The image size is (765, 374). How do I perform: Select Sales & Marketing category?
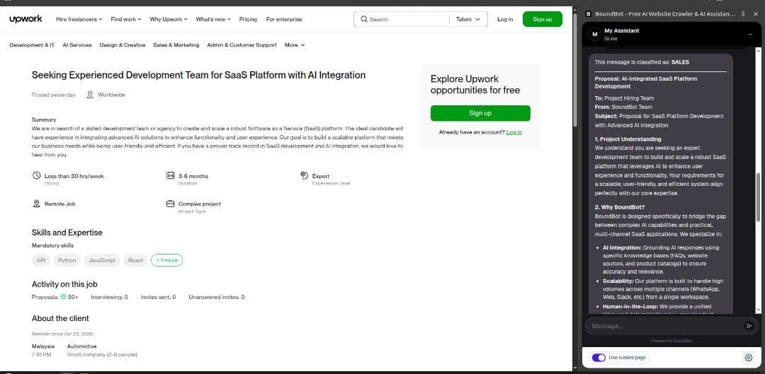click(x=176, y=45)
